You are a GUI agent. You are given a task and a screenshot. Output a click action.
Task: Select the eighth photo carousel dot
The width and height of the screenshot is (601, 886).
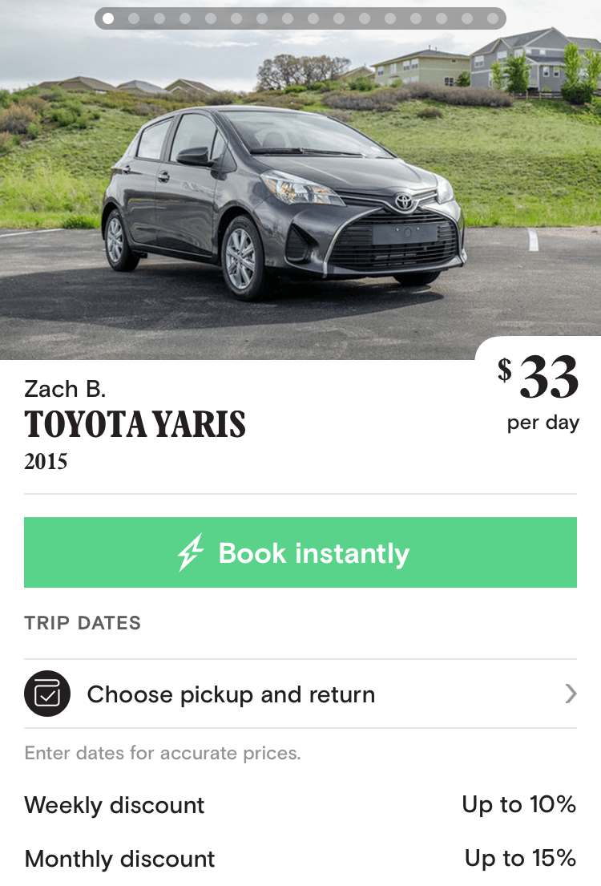point(288,18)
